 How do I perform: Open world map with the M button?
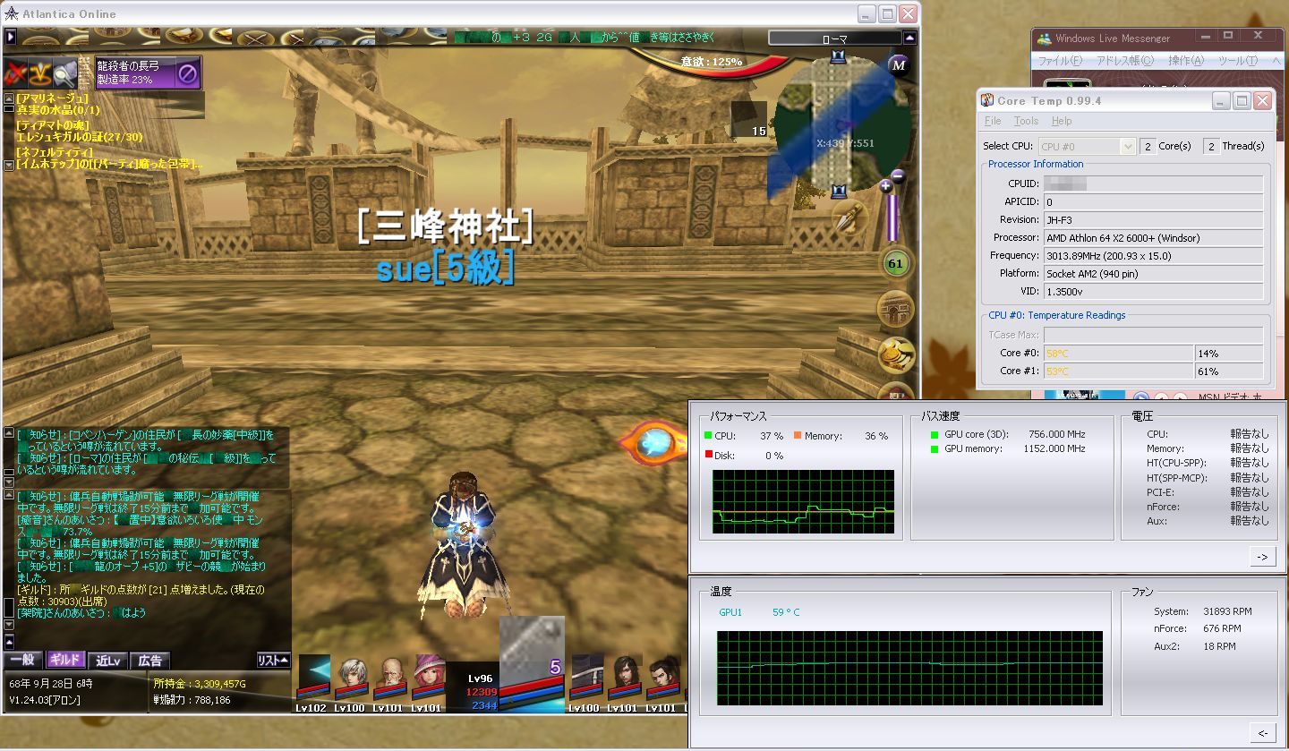(x=899, y=64)
